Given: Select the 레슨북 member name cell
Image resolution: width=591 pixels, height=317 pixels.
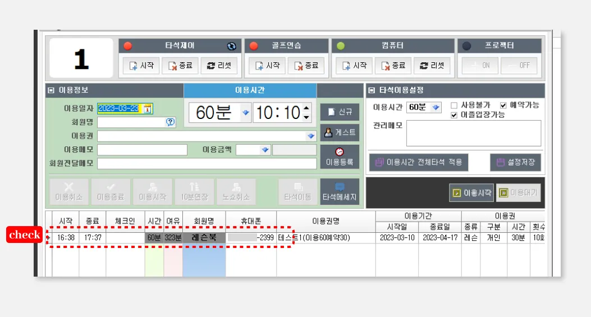Looking at the screenshot, I should tap(204, 238).
